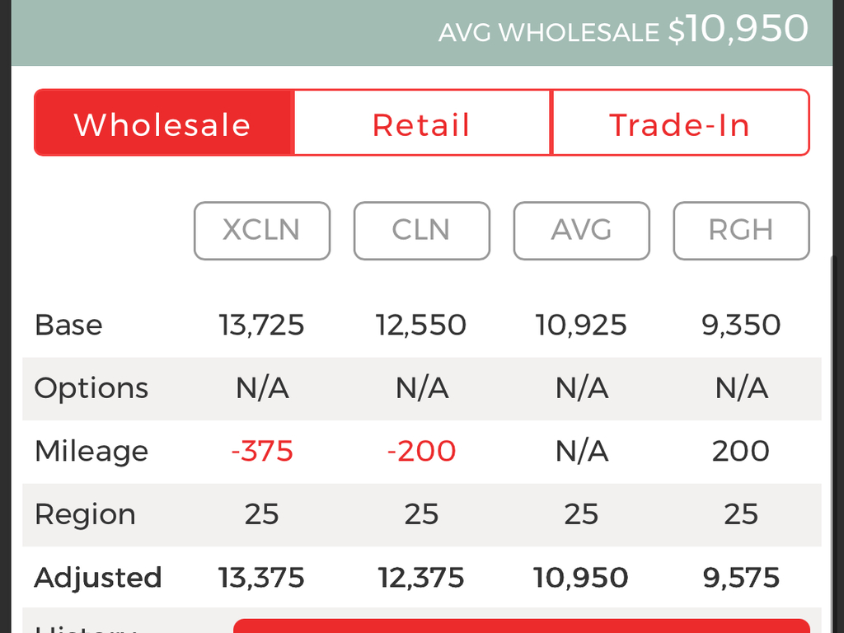844x633 pixels.
Task: Click the AVG WHOLESALE $10,950 header
Action: (623, 29)
